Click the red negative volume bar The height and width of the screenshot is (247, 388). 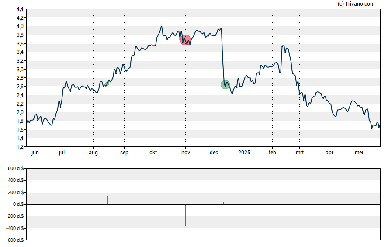(x=185, y=216)
